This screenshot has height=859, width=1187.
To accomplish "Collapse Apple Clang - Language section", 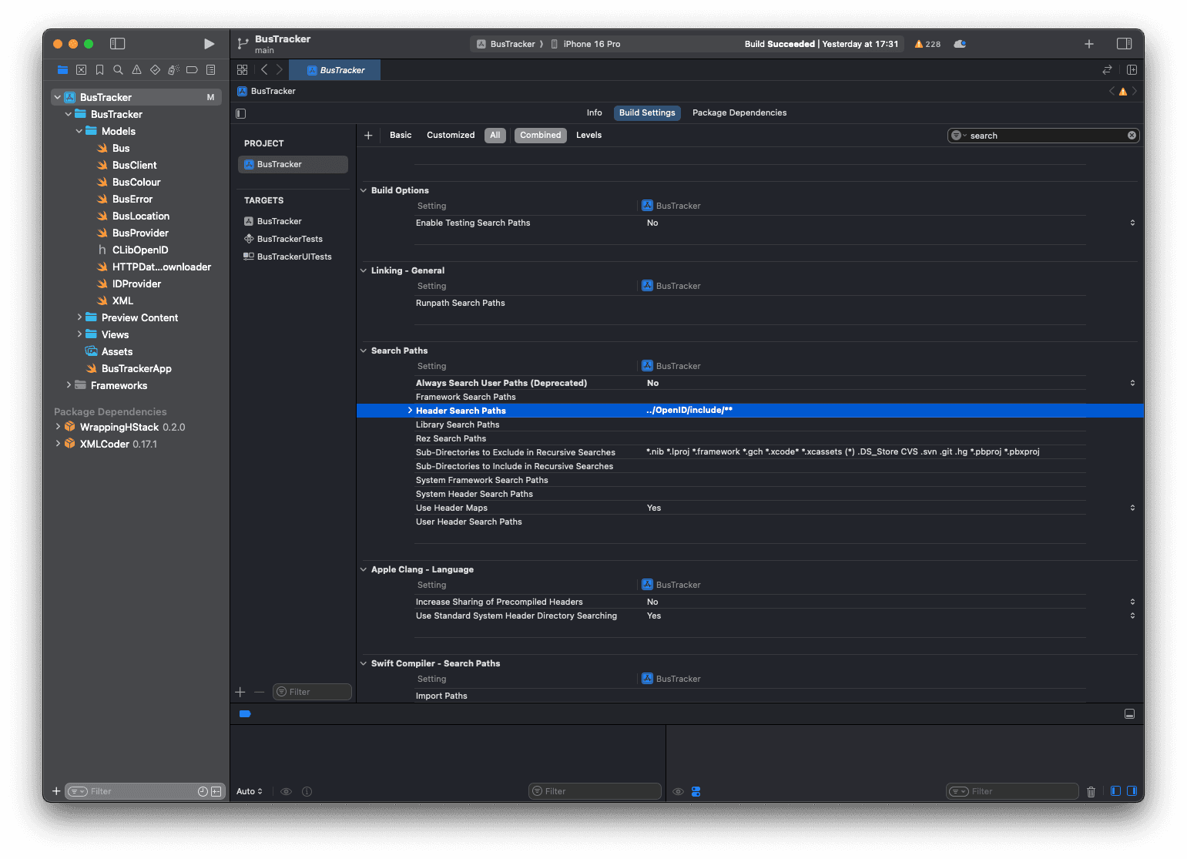I will pyautogui.click(x=364, y=569).
